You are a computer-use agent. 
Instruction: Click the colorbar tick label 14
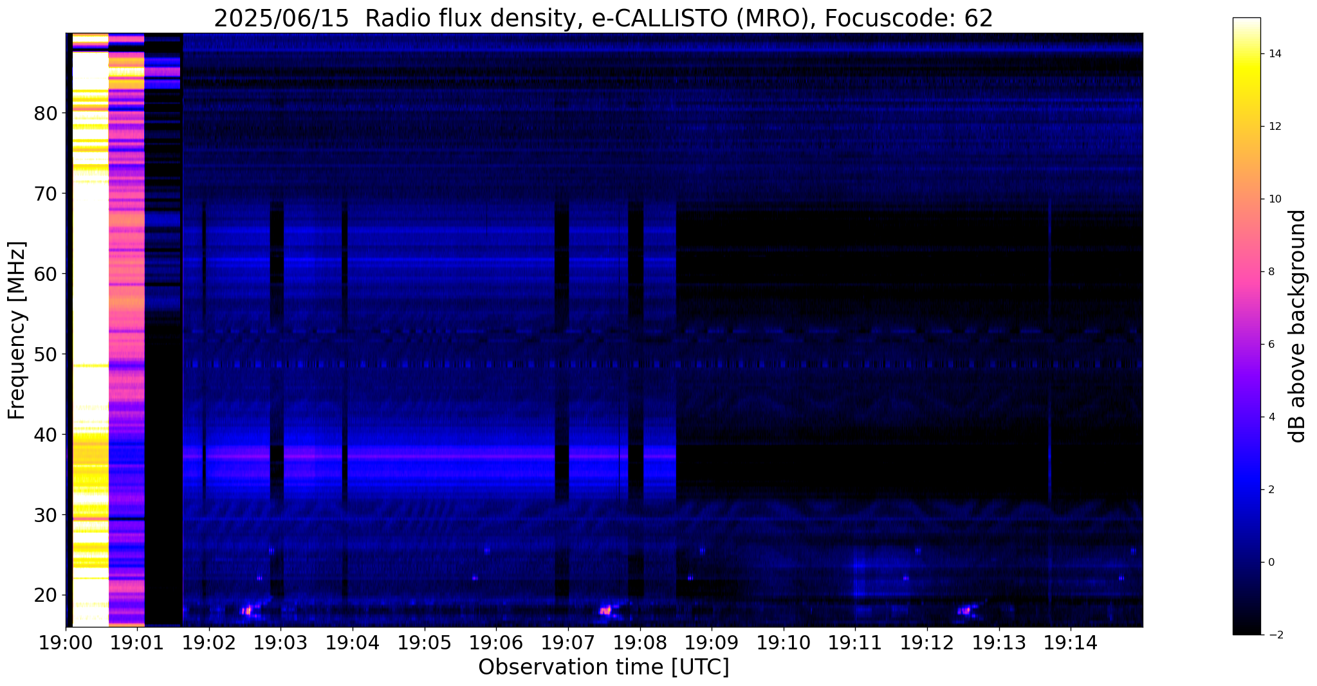pyautogui.click(x=1274, y=54)
